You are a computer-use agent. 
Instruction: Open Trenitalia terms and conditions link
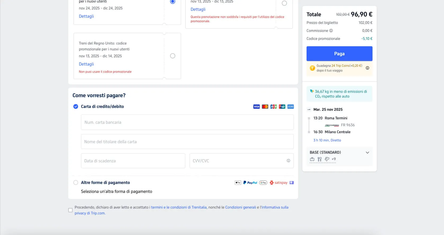179,207
